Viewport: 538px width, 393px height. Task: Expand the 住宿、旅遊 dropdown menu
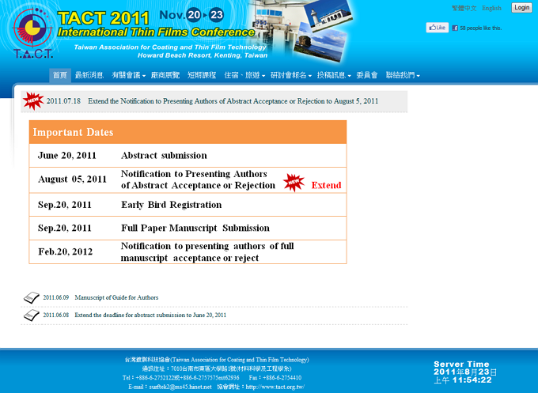coord(244,75)
